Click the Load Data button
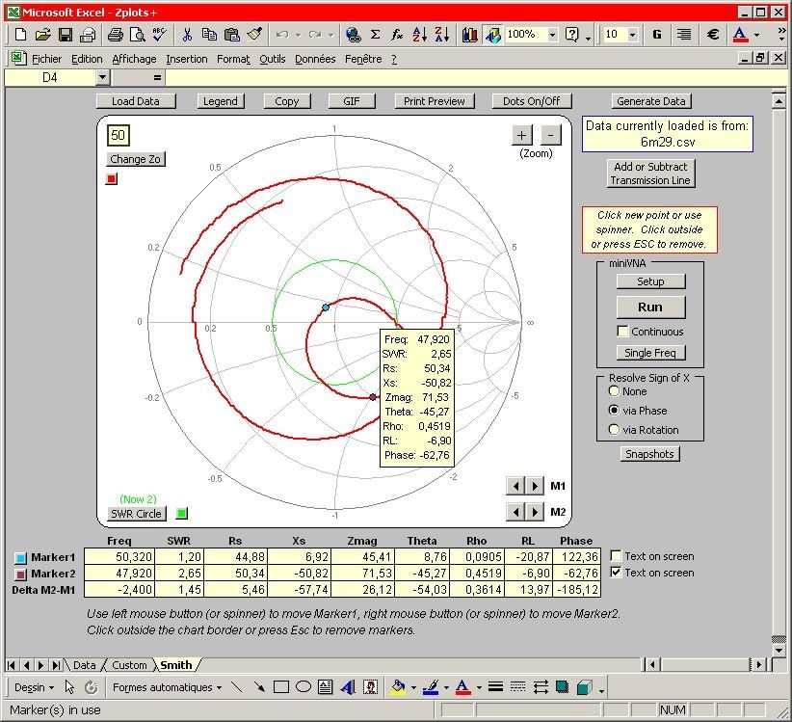Screen dimensions: 792x722 (136, 101)
